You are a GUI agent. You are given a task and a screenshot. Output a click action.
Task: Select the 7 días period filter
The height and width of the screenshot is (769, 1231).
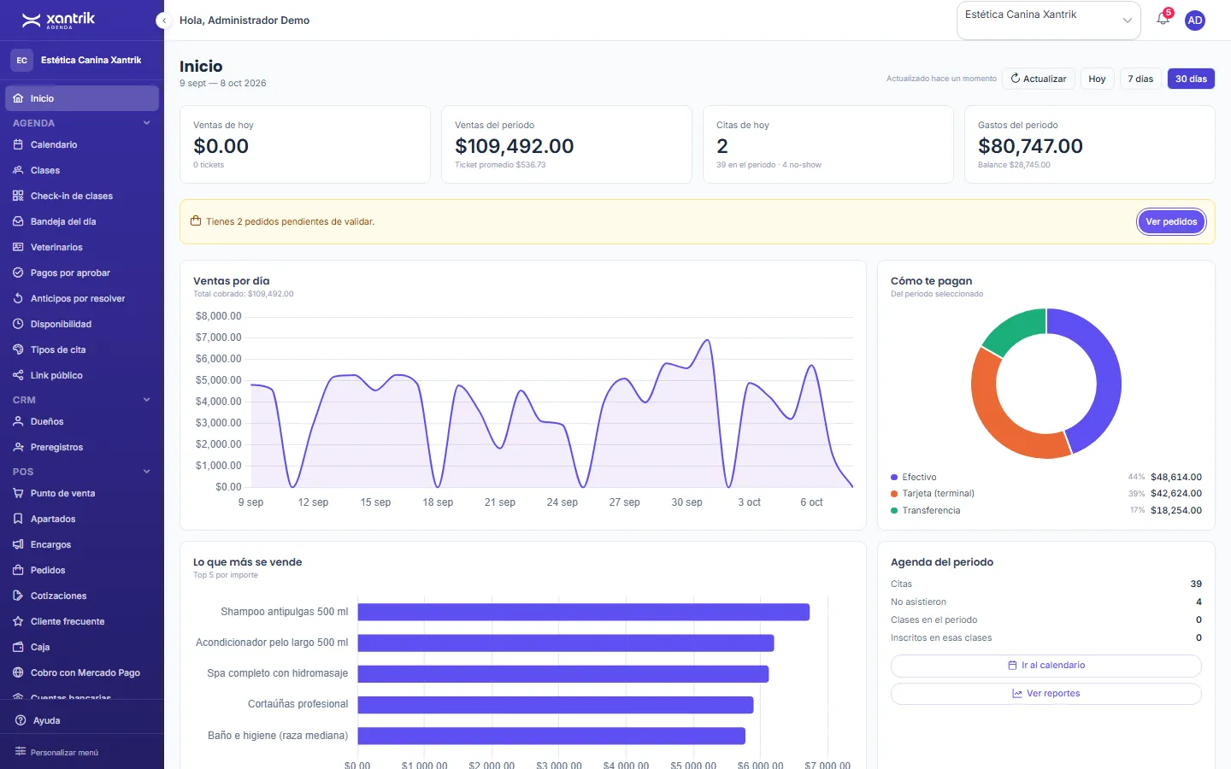tap(1140, 79)
